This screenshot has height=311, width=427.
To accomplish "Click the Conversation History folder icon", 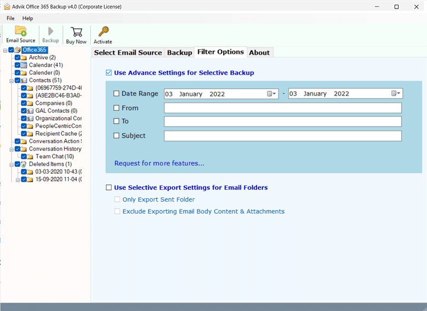I will [x=23, y=149].
